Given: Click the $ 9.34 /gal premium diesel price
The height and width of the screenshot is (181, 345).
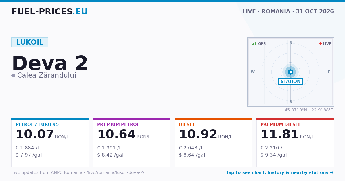Looking at the screenshot, I should [274, 155].
